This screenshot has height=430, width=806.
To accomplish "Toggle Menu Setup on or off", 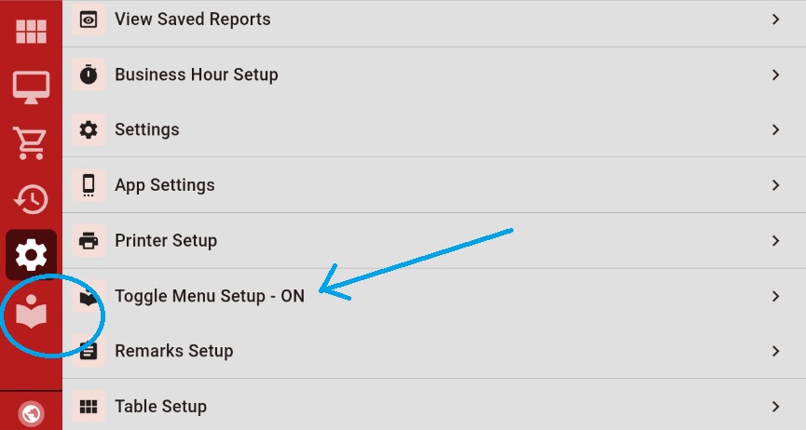I will [209, 296].
